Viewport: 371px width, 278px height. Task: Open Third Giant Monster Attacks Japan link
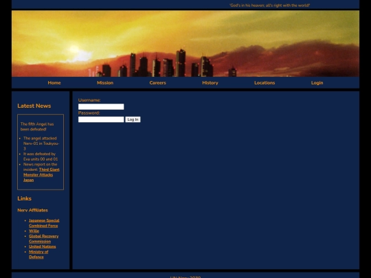41,175
